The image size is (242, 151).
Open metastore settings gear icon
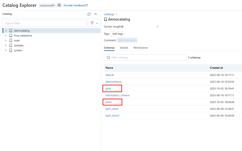click(x=59, y=5)
